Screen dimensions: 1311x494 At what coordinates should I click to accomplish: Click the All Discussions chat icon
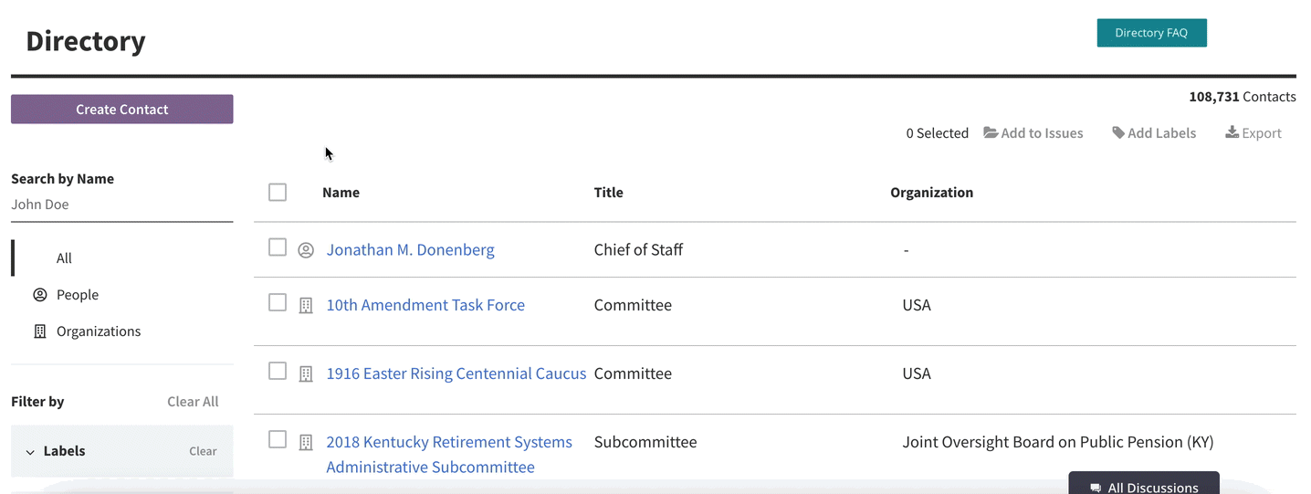pos(1096,488)
